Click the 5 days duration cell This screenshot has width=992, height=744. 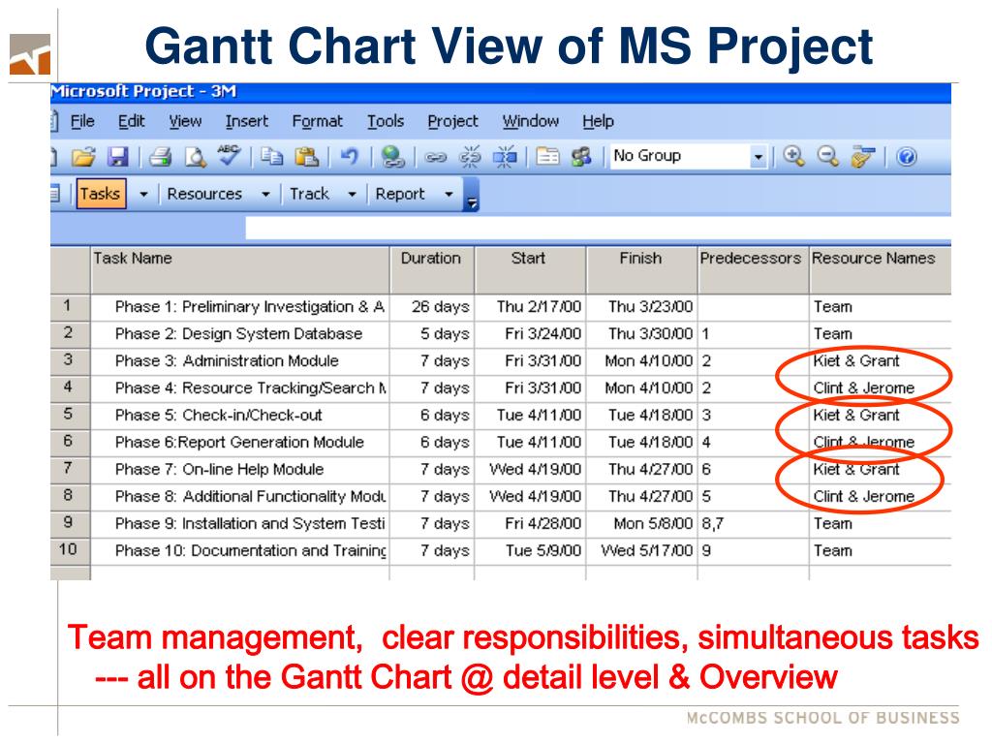coord(432,334)
